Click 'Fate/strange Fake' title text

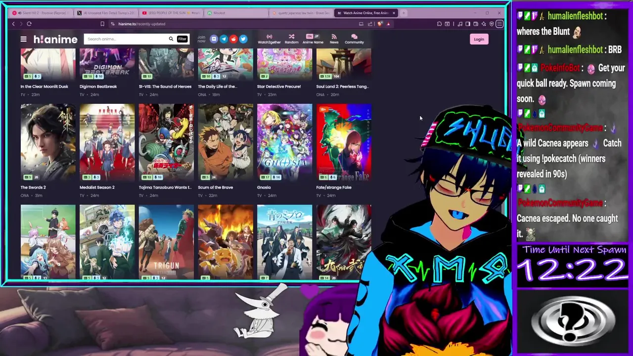coord(334,187)
